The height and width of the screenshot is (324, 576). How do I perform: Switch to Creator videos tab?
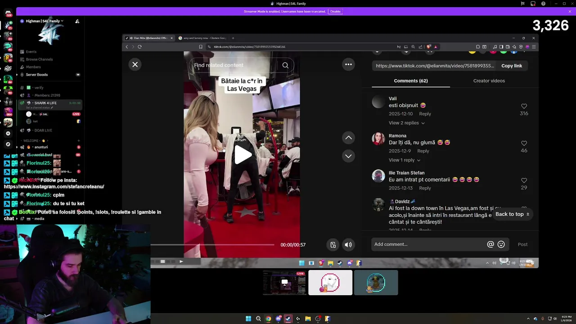pyautogui.click(x=489, y=81)
